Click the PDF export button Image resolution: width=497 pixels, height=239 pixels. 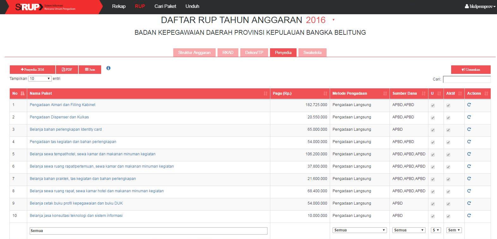[x=67, y=69]
